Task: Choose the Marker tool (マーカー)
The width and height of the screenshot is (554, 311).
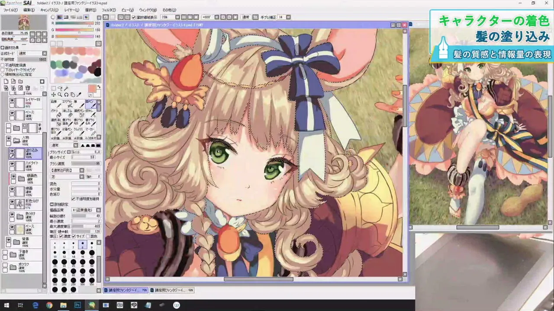Action: [92, 132]
